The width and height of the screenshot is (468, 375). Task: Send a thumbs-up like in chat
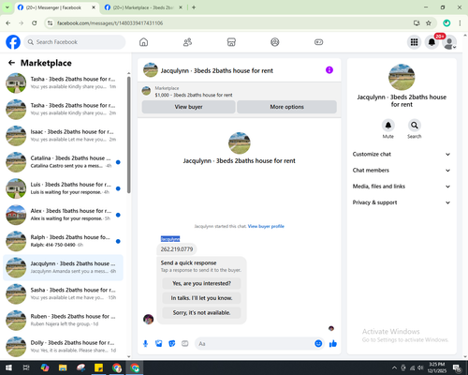coord(333,344)
